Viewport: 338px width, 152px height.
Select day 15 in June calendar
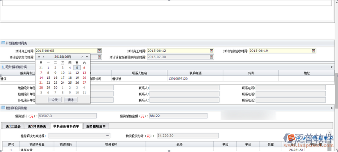pyautogui.click(x=48, y=78)
